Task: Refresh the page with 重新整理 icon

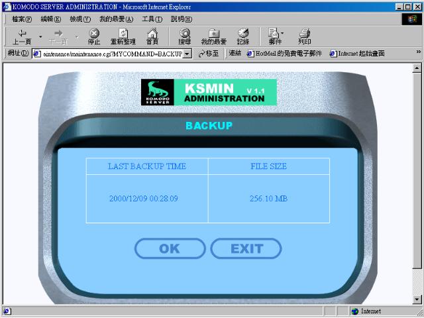Action: (x=123, y=36)
